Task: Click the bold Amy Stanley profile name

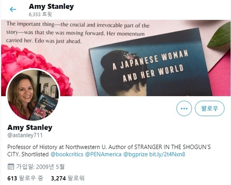Action: [30, 127]
